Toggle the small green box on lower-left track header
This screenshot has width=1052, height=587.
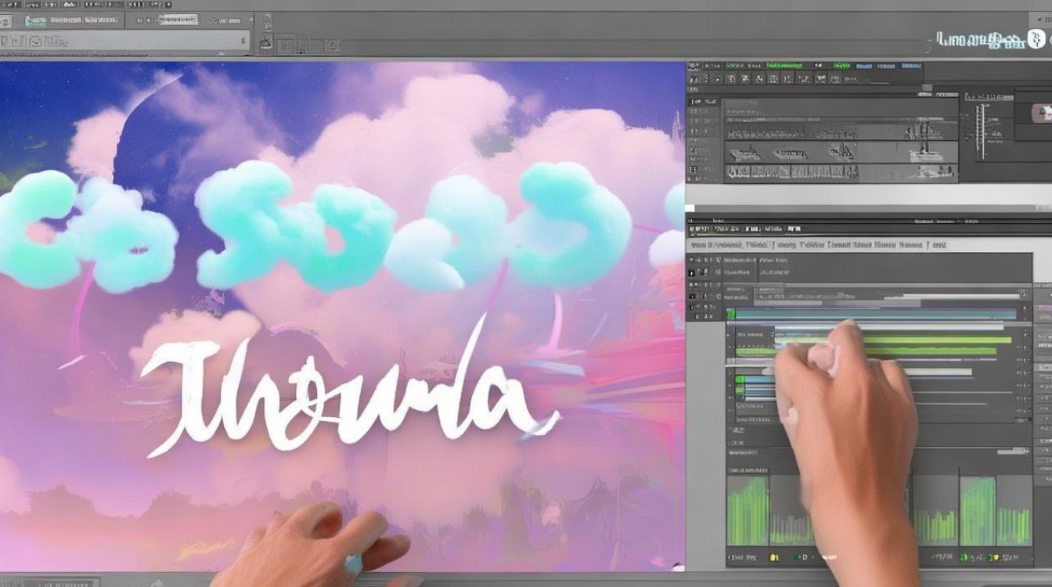[x=740, y=380]
